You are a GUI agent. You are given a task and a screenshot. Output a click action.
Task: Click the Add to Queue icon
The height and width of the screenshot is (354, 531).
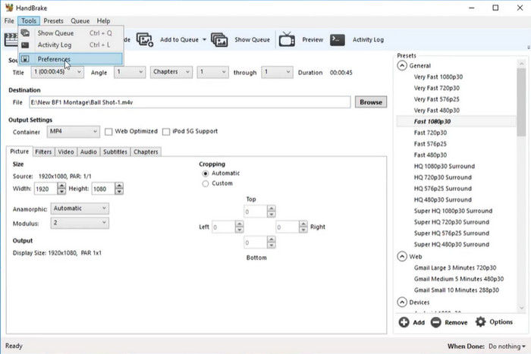145,39
